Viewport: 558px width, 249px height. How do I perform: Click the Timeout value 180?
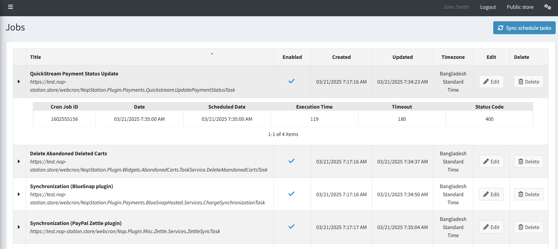coord(402,119)
